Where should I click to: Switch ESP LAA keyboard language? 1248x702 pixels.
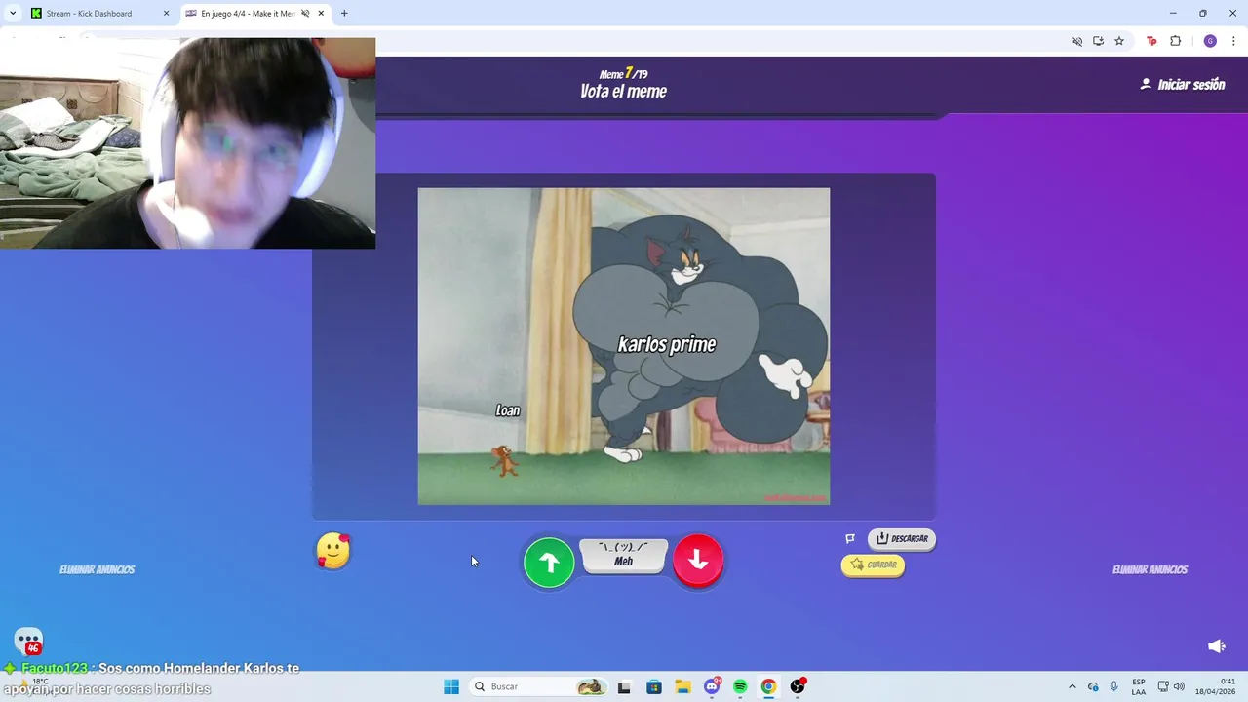tap(1139, 686)
